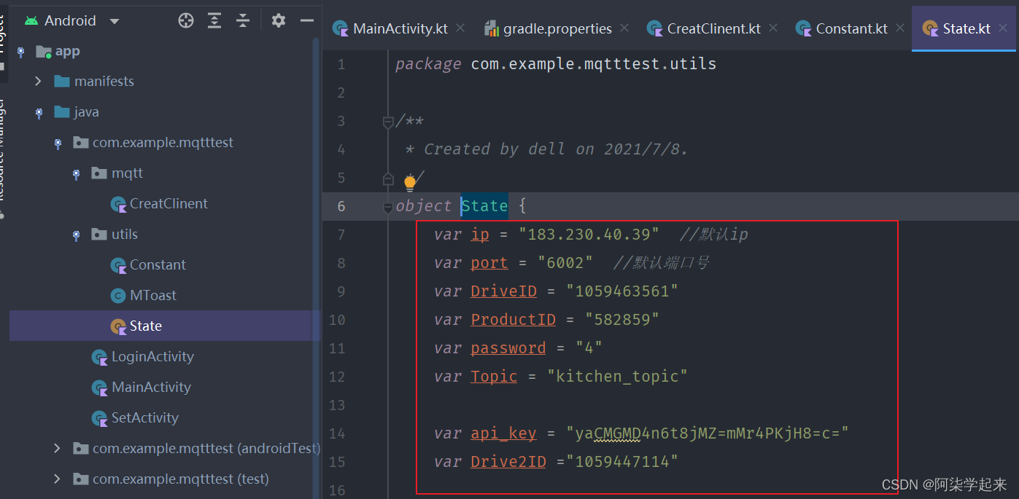Close the Constant.kt tab
Screen dimensions: 1019x499
[x=900, y=28]
